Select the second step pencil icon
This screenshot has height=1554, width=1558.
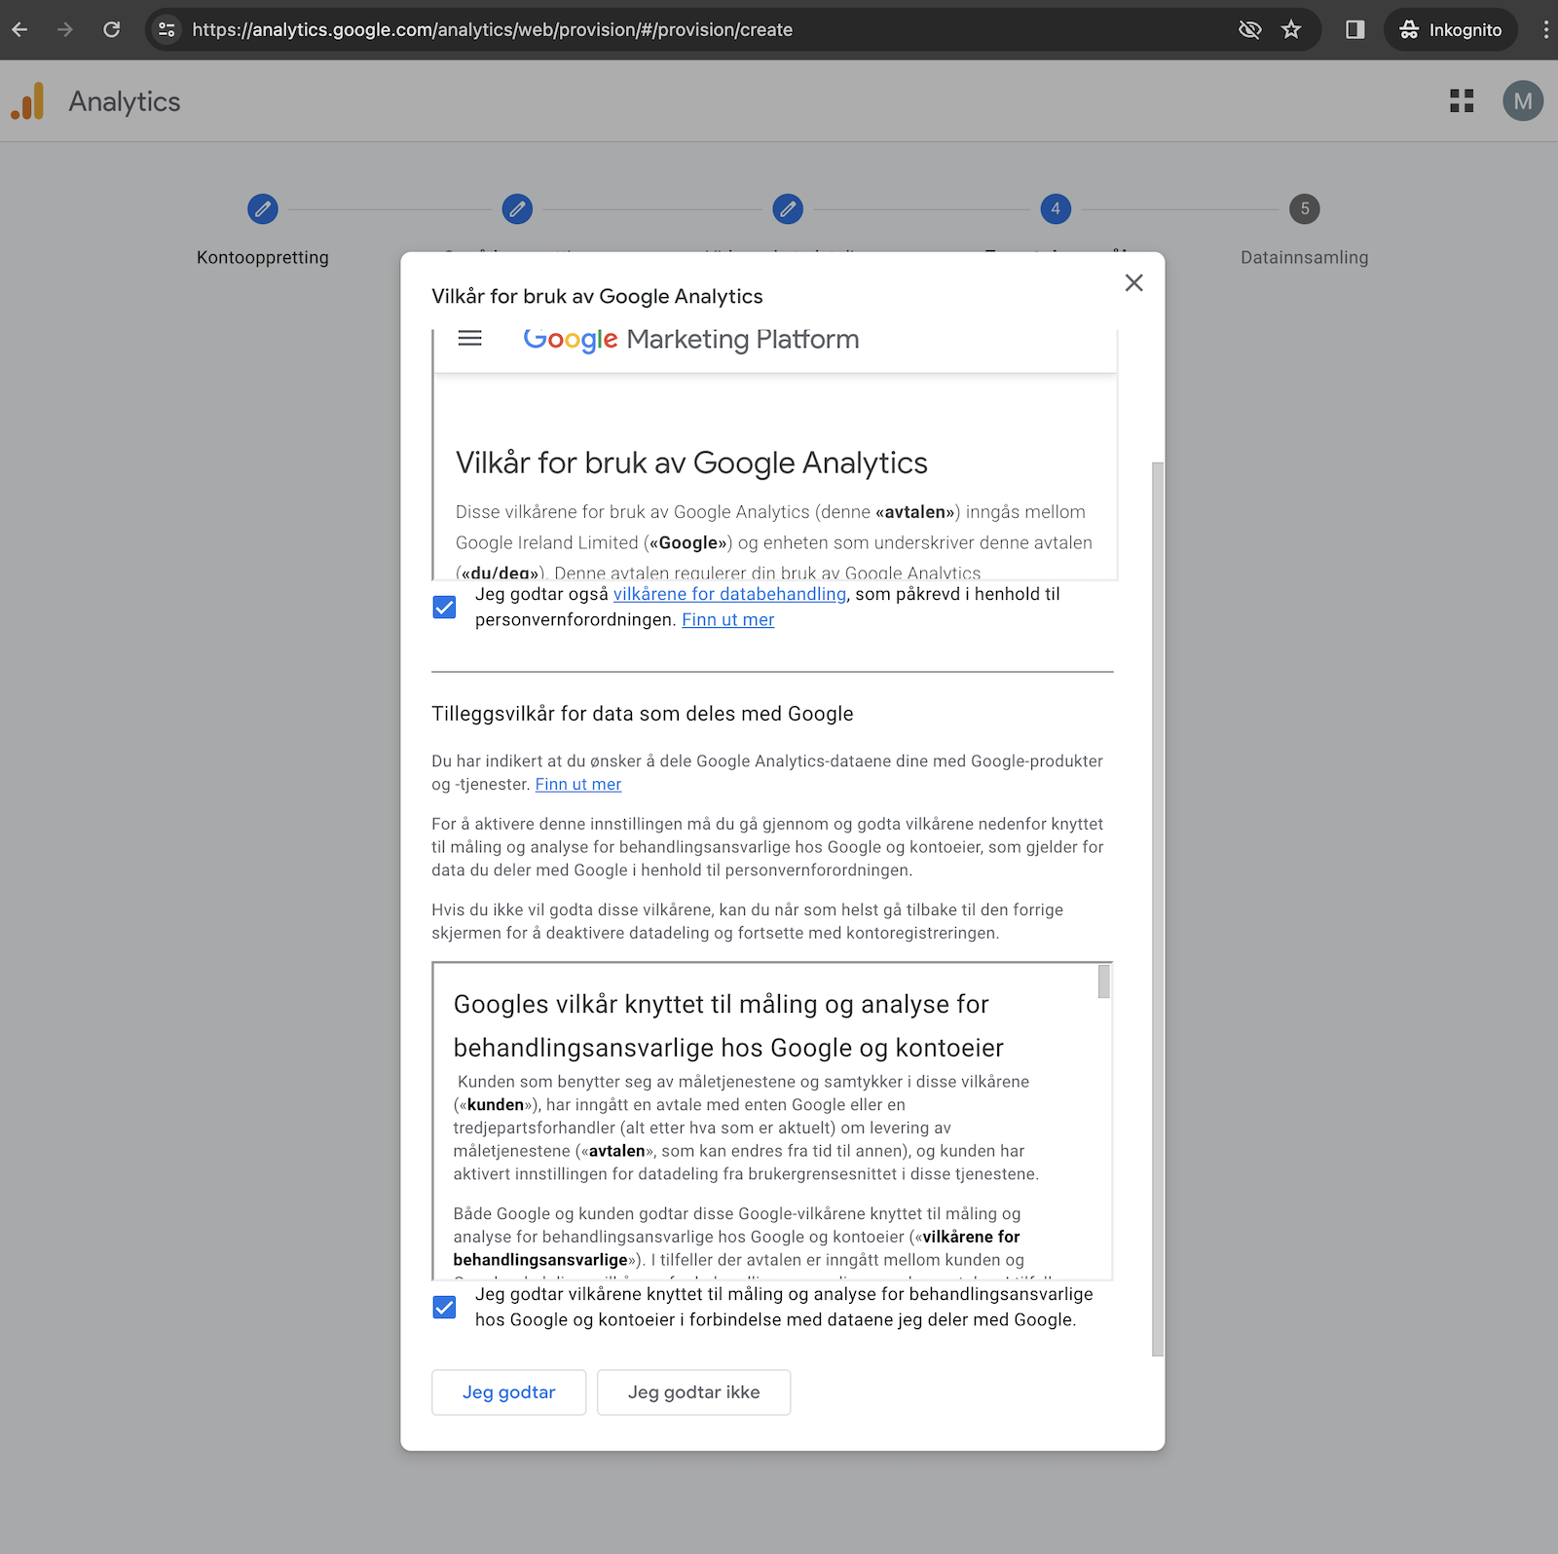(x=517, y=208)
